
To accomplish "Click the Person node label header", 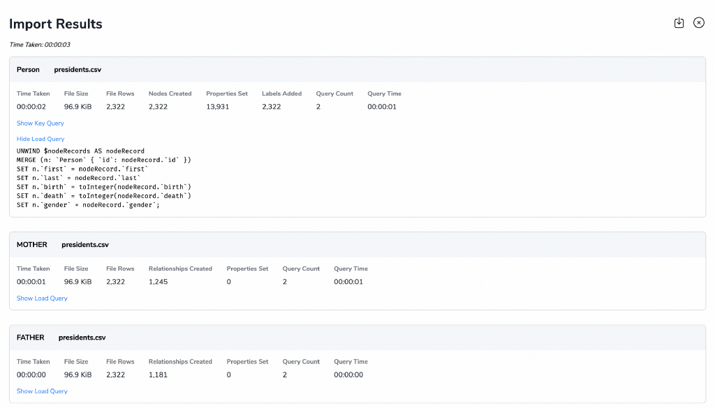I will (x=28, y=70).
